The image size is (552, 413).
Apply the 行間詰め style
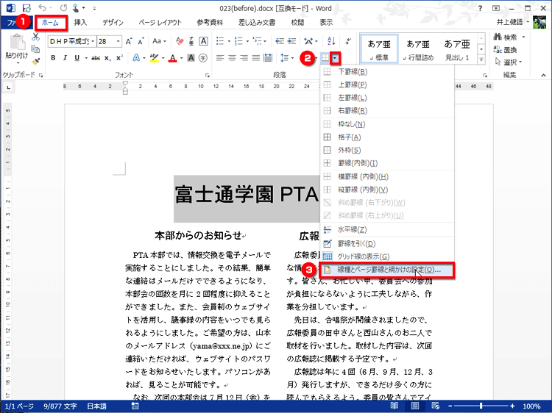pos(418,49)
